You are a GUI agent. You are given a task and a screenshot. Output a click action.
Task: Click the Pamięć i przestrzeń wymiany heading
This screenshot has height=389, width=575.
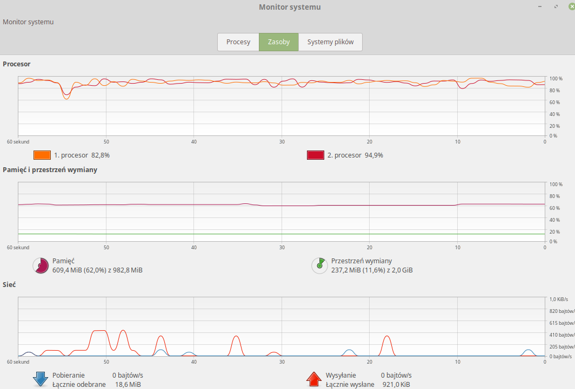click(x=50, y=169)
